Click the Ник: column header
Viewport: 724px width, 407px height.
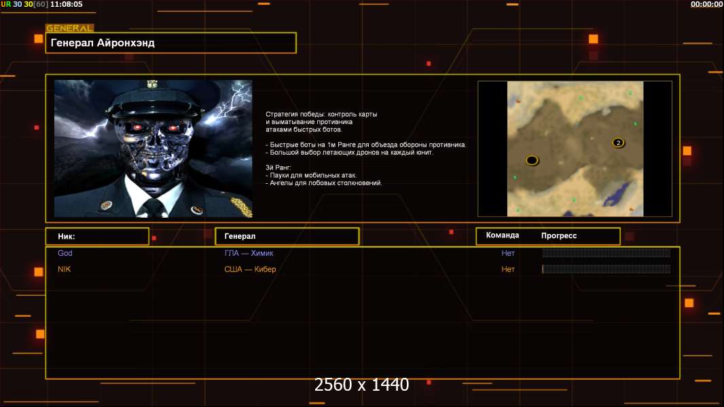tap(97, 236)
